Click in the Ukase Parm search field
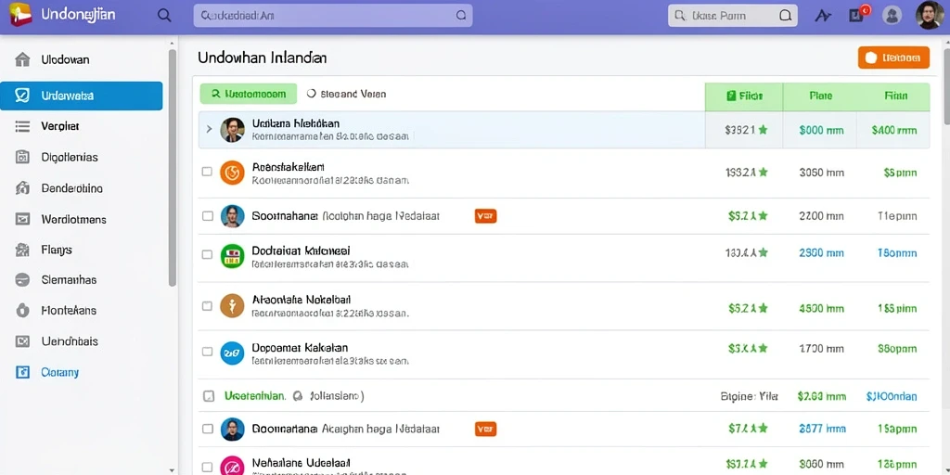This screenshot has height=475, width=950. click(x=733, y=16)
